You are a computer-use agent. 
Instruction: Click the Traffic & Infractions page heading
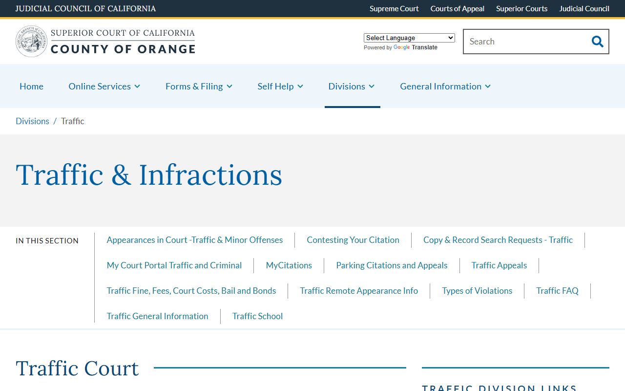coord(149,175)
